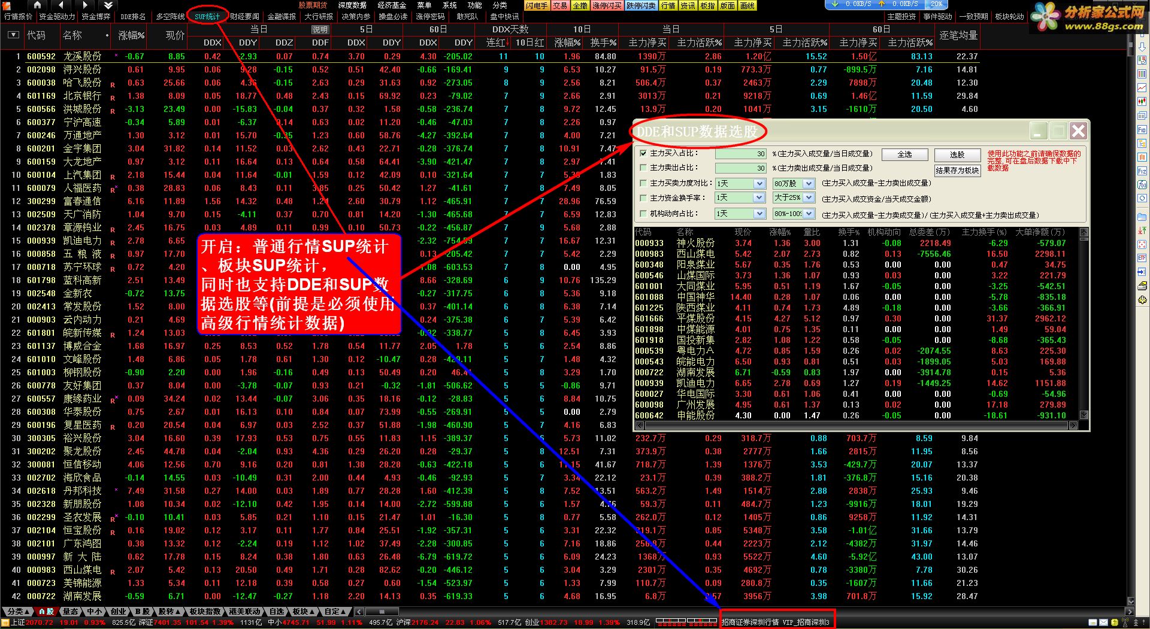Switch to the 多空阵线 tab

(x=170, y=17)
